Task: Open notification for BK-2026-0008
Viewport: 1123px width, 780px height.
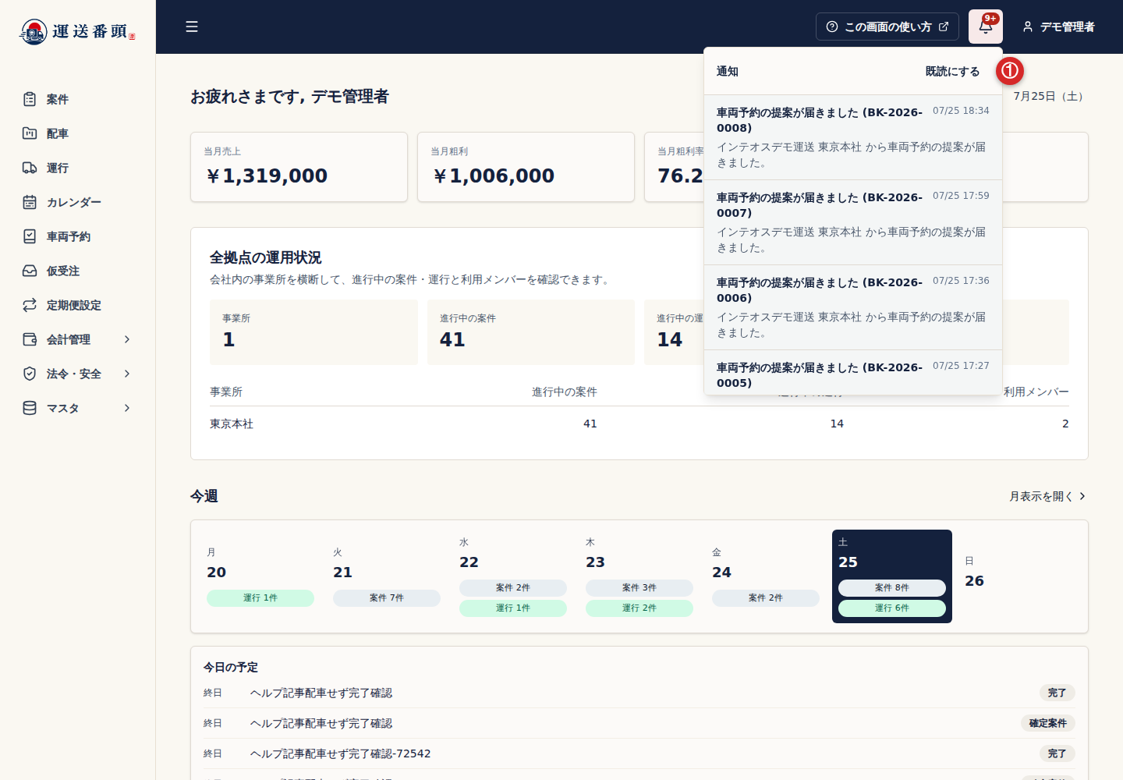Action: 853,137
